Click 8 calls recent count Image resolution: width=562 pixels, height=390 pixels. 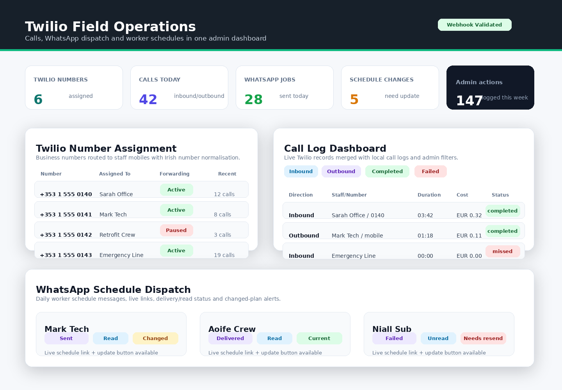[x=222, y=214]
